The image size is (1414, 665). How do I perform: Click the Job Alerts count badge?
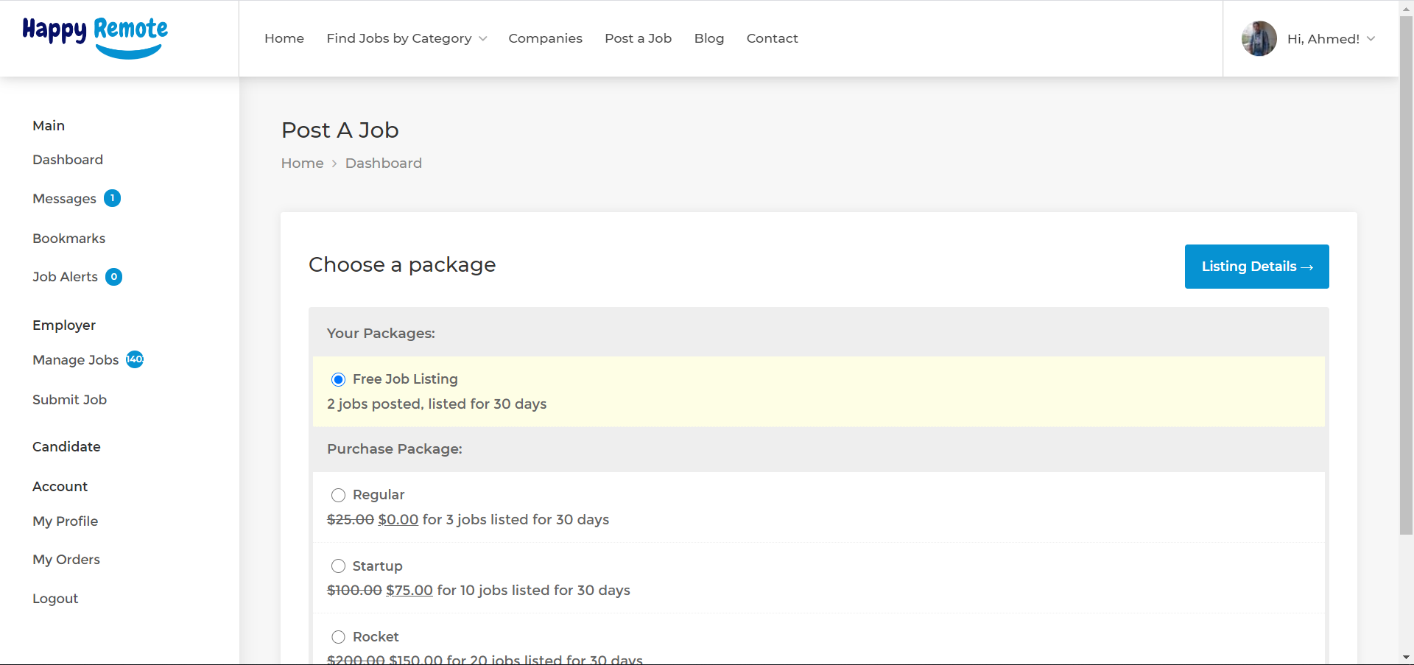coord(113,277)
